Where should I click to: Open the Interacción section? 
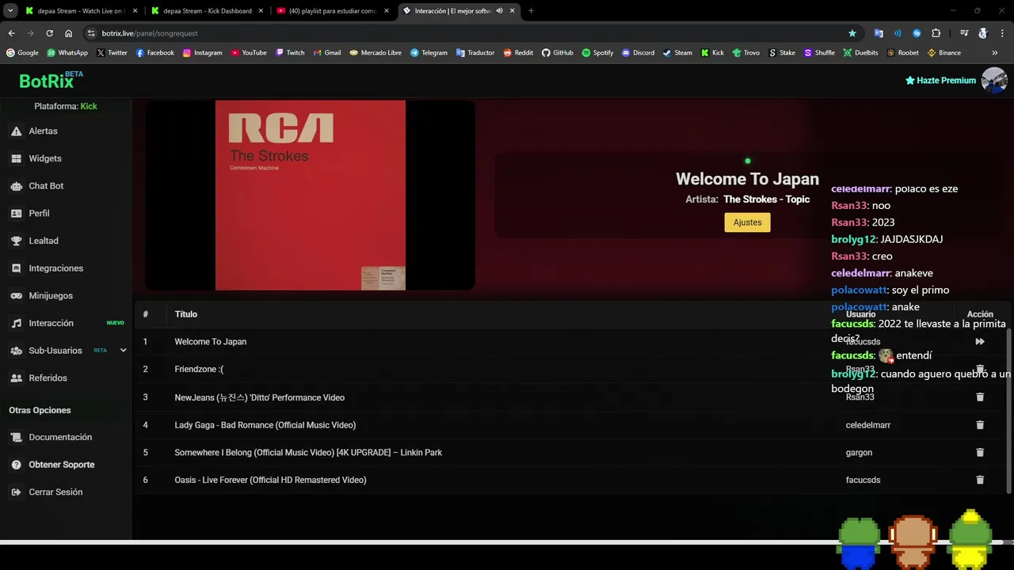pyautogui.click(x=51, y=323)
